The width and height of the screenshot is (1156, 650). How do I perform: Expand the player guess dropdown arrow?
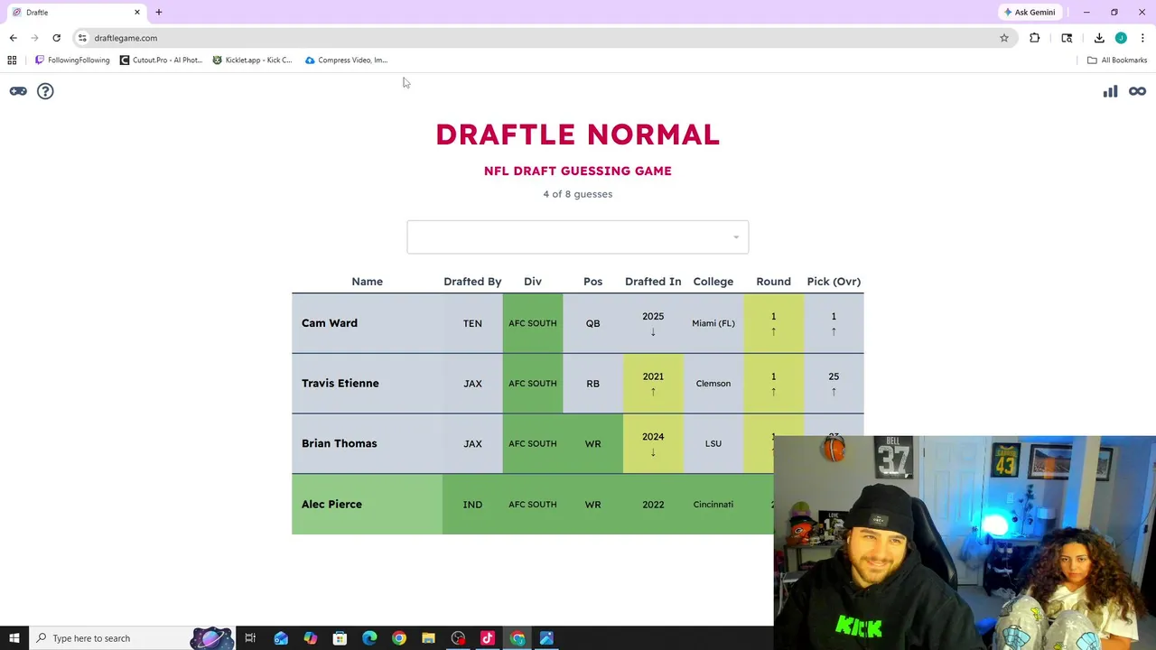coord(736,237)
